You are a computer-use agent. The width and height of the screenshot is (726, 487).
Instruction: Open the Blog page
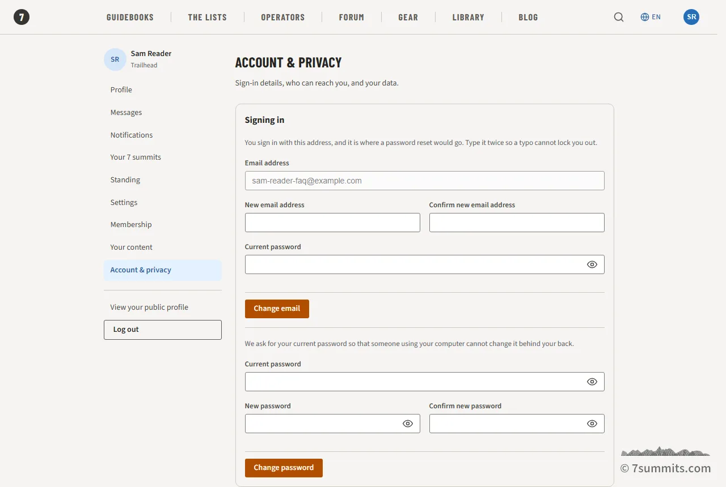pos(528,17)
